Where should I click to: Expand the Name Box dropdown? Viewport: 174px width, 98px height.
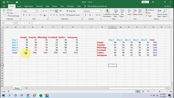[13, 23]
